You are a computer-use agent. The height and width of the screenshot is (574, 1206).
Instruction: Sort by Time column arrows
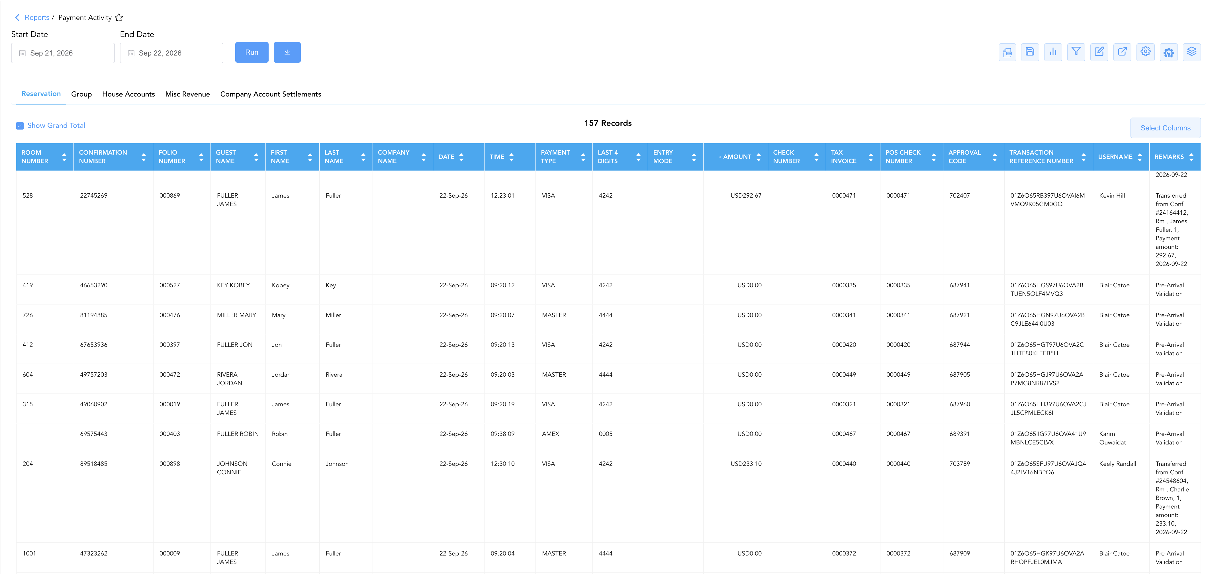click(511, 157)
